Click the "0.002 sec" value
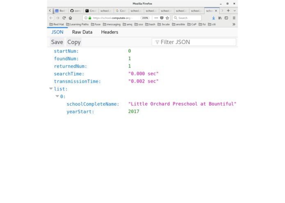Screen dimensions: 285x203 pos(143,81)
